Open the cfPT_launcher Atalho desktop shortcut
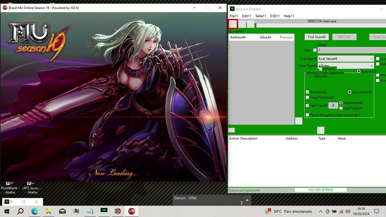This screenshot has width=386, height=217. (32, 188)
